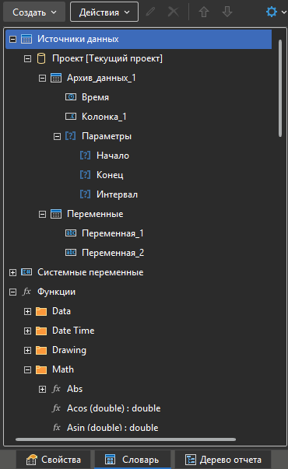
Task: Switch to the Свойства tab
Action: pos(53,460)
